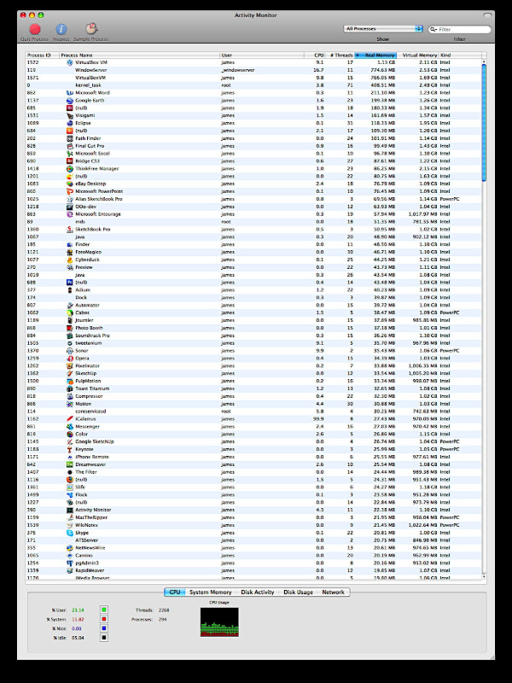This screenshot has height=683, width=512.
Task: Select the Finder process icon
Action: (70, 244)
